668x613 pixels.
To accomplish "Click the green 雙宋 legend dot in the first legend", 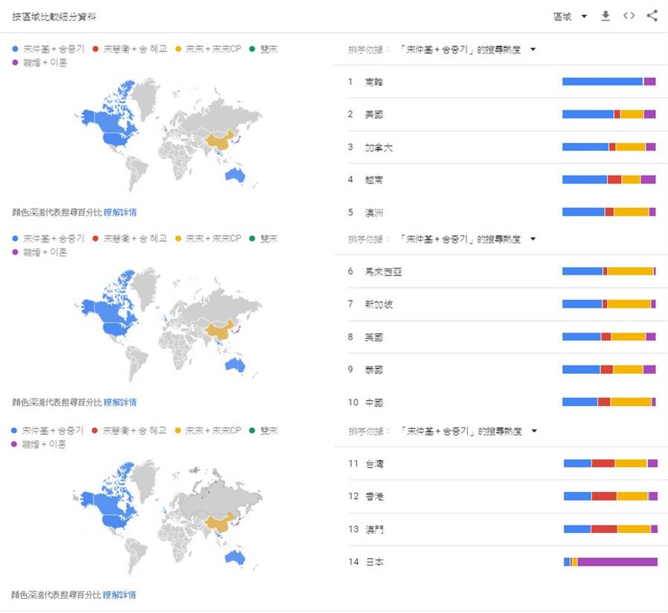I will coord(252,49).
